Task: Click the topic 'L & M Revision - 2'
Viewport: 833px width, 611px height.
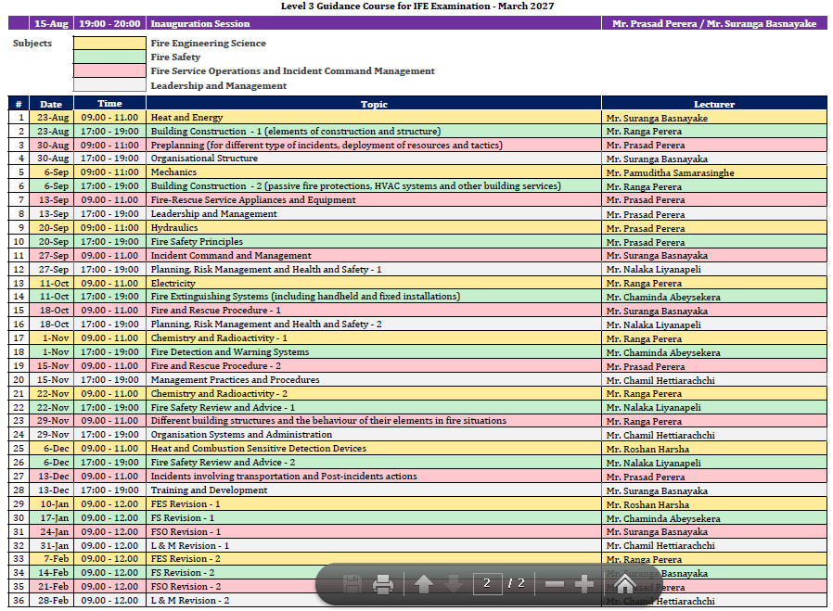Action: pos(189,601)
